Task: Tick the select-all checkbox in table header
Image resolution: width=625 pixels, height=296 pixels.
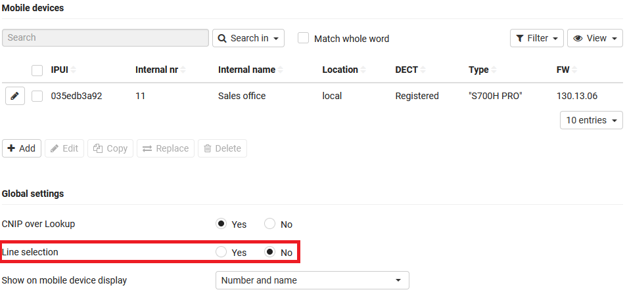Action: pyautogui.click(x=37, y=70)
